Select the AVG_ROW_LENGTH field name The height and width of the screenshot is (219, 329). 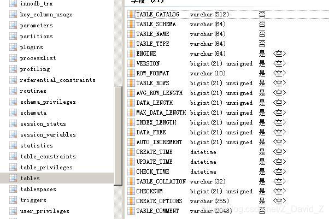point(159,93)
